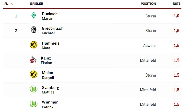Click the 1,5 rating badge in Hummels row
Viewport: 184px width, 111px height.
(176, 45)
